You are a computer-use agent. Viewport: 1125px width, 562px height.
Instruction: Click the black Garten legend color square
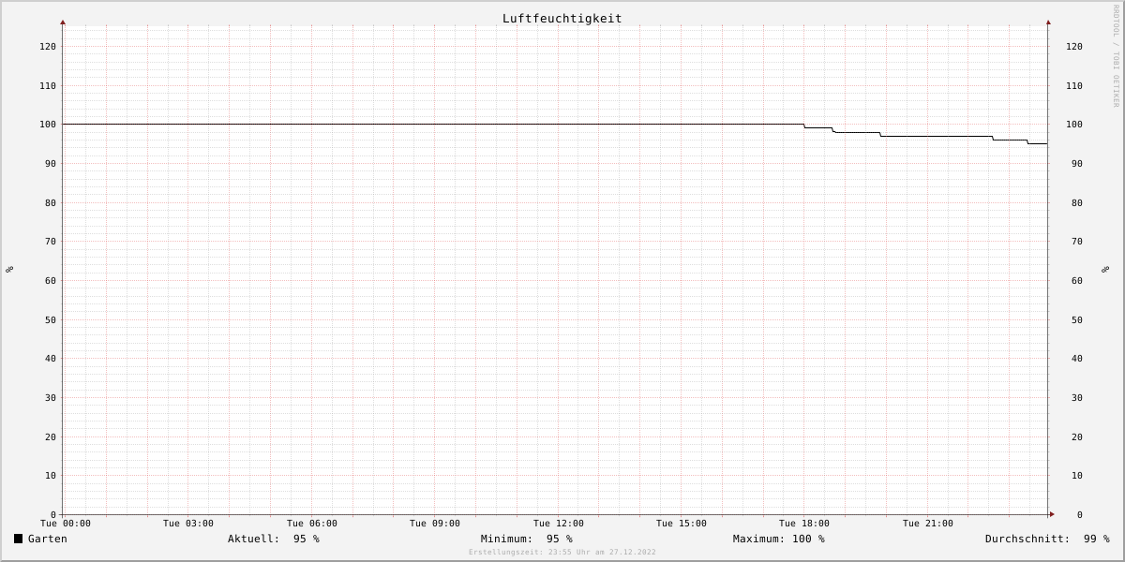point(18,539)
